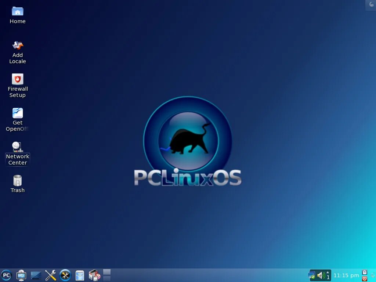Image resolution: width=376 pixels, height=282 pixels.
Task: Lock the screen with the lock button
Action: coord(365,272)
